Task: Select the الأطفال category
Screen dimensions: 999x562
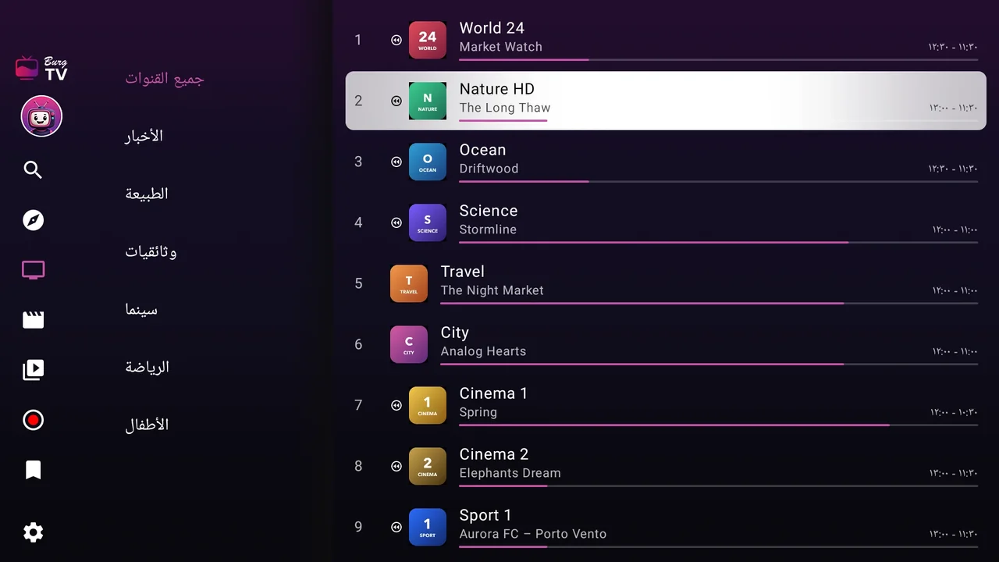Action: click(147, 425)
